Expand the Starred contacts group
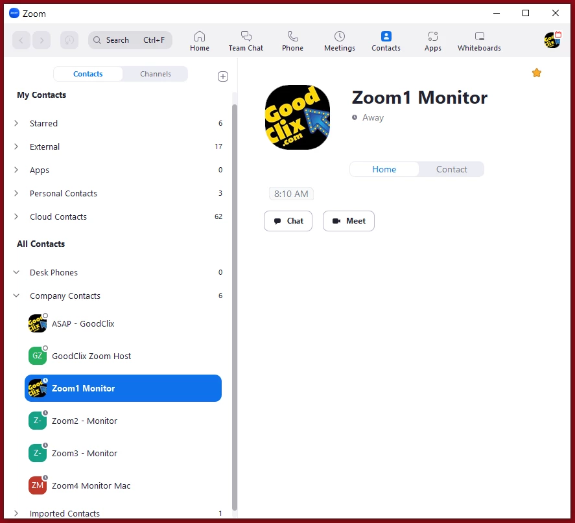Viewport: 575px width, 523px height. point(16,123)
